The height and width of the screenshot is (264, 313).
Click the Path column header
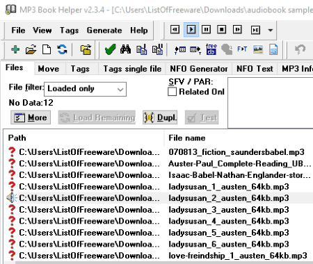coord(84,138)
